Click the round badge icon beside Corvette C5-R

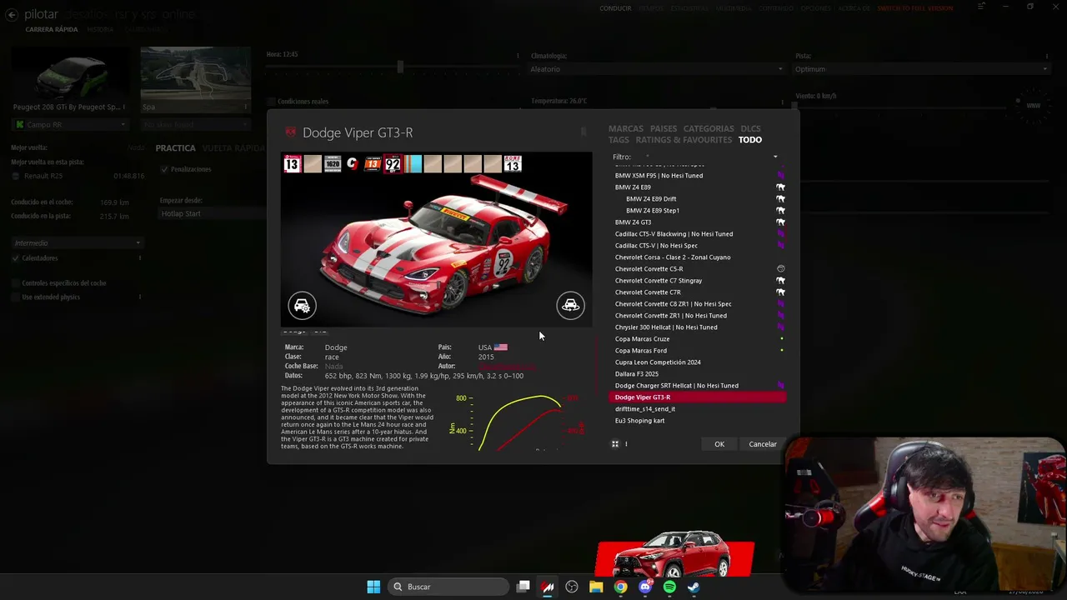pos(781,269)
